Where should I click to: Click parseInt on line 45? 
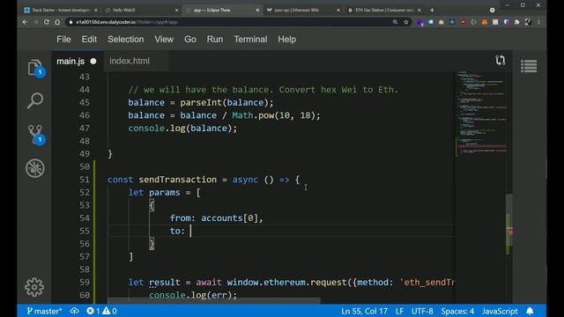201,102
